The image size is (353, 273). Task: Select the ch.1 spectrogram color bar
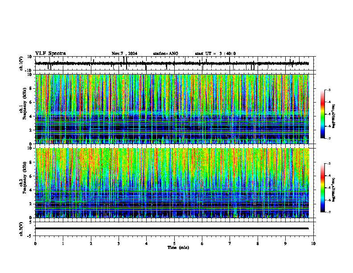click(322, 114)
